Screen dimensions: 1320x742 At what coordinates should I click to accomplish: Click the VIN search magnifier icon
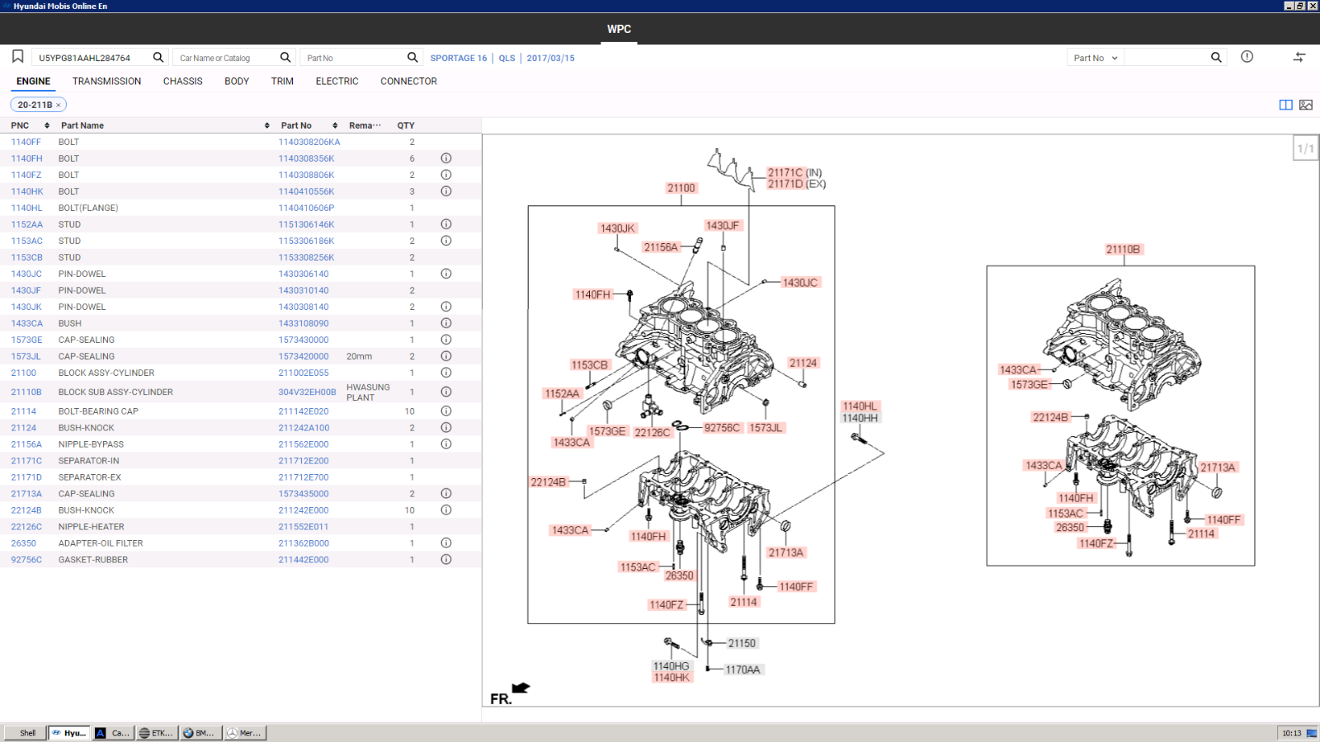tap(158, 57)
